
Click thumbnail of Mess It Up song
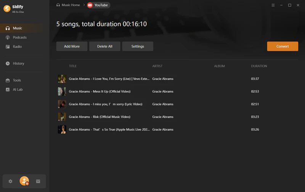[62, 91]
